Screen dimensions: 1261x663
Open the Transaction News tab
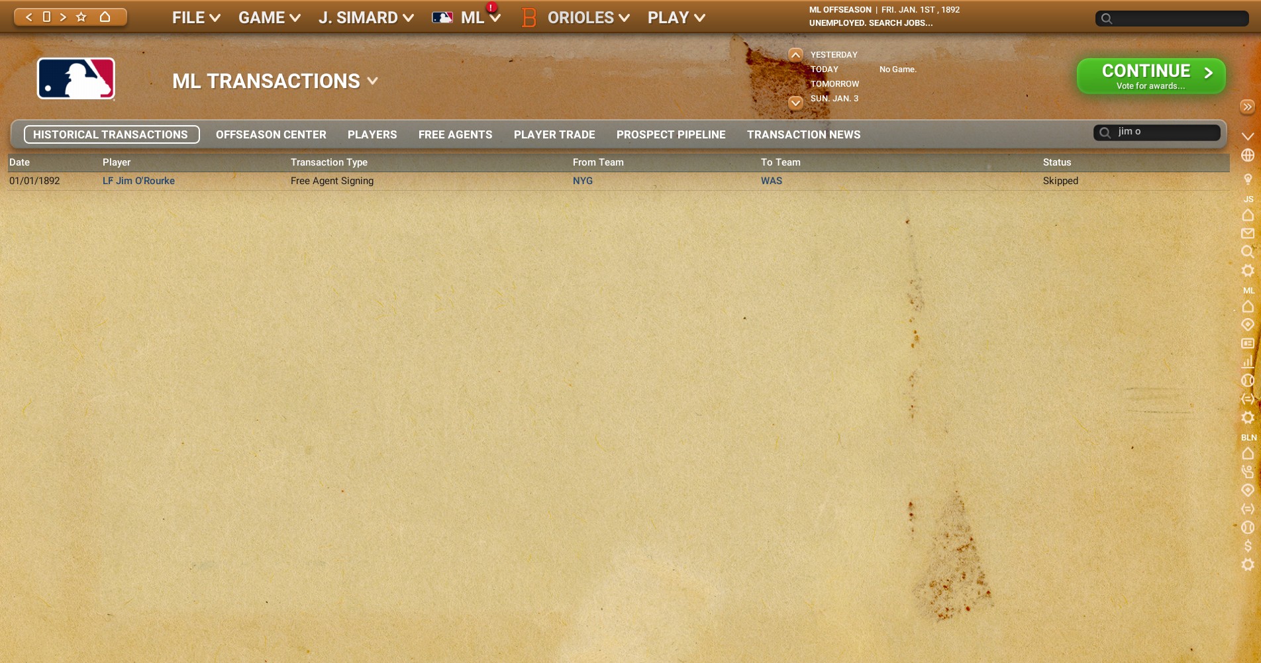(803, 134)
